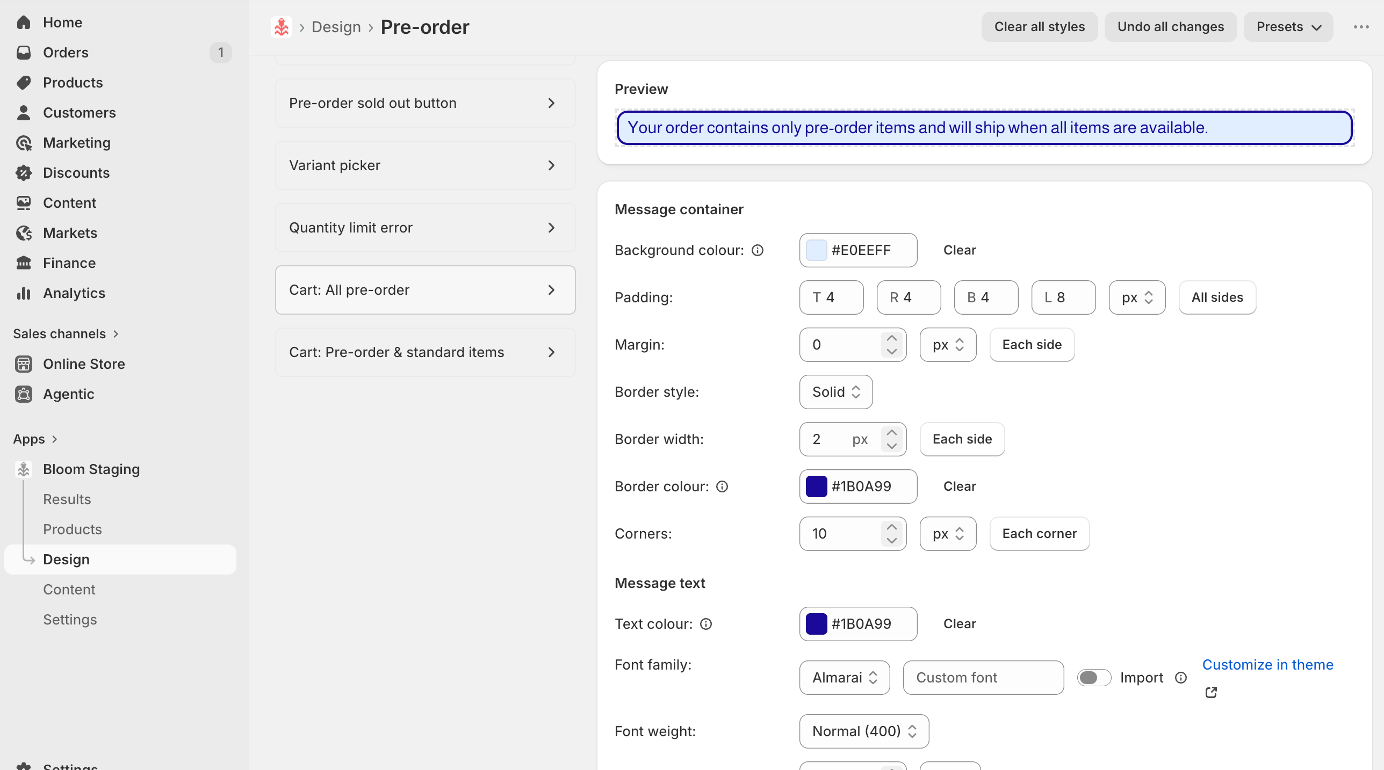
Task: Open the Presets dropdown
Action: tap(1288, 27)
